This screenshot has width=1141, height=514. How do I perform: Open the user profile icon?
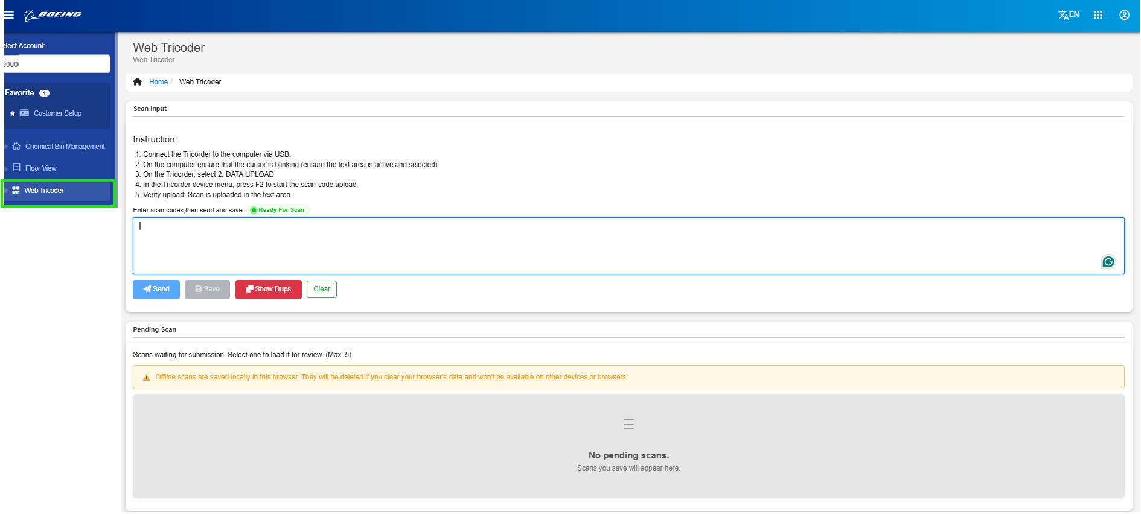pyautogui.click(x=1123, y=15)
